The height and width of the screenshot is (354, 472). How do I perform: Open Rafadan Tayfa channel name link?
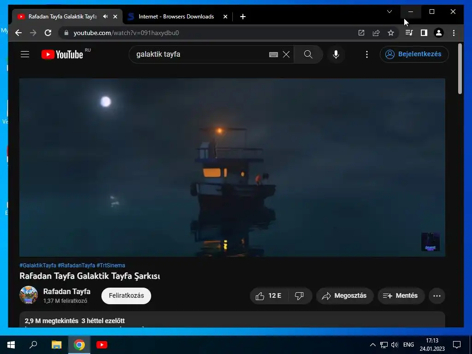(67, 291)
